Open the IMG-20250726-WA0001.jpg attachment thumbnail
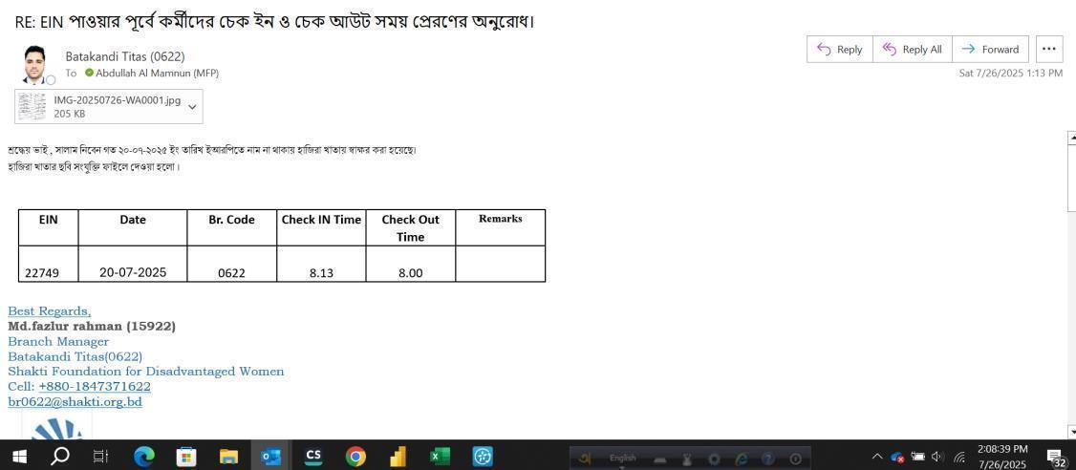1076x470 pixels. coord(32,107)
